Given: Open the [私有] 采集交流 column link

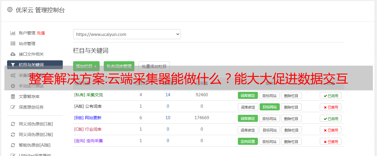Looking at the screenshot, I should coord(88,95).
